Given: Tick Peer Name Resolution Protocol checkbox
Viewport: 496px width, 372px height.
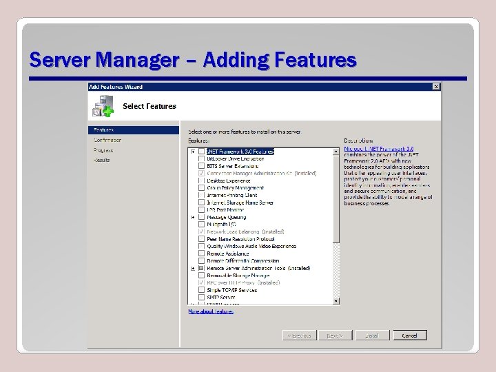Looking at the screenshot, I should coord(201,239).
